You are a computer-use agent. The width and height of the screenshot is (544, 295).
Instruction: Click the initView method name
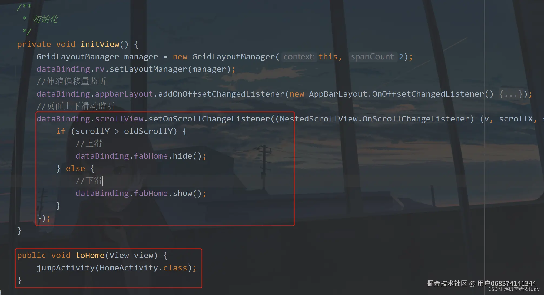[x=100, y=45]
